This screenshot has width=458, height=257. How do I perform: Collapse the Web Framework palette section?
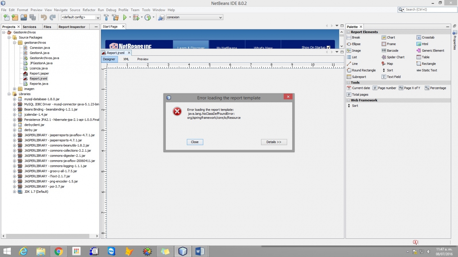[x=349, y=100]
